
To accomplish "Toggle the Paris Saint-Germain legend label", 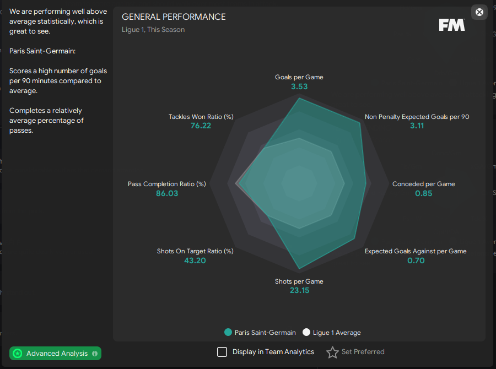I will tap(265, 333).
